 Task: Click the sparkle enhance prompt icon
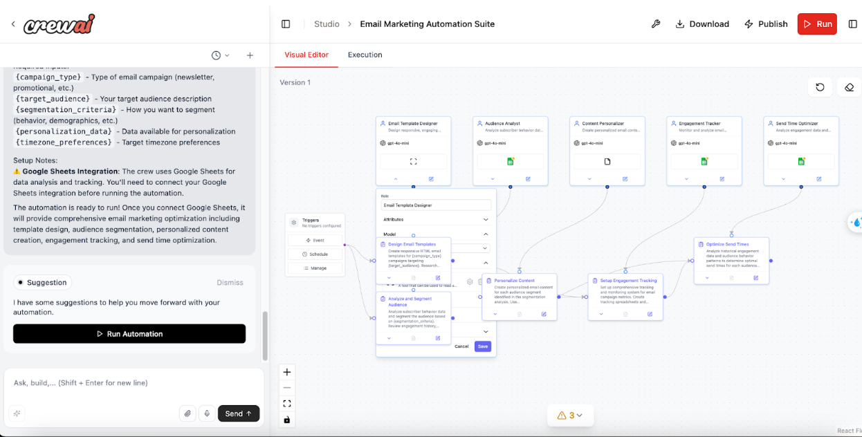tap(17, 413)
